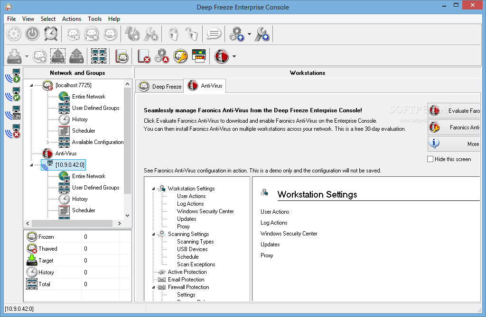Select Anti-Virus node in network tree
The height and width of the screenshot is (317, 486).
click(x=65, y=154)
